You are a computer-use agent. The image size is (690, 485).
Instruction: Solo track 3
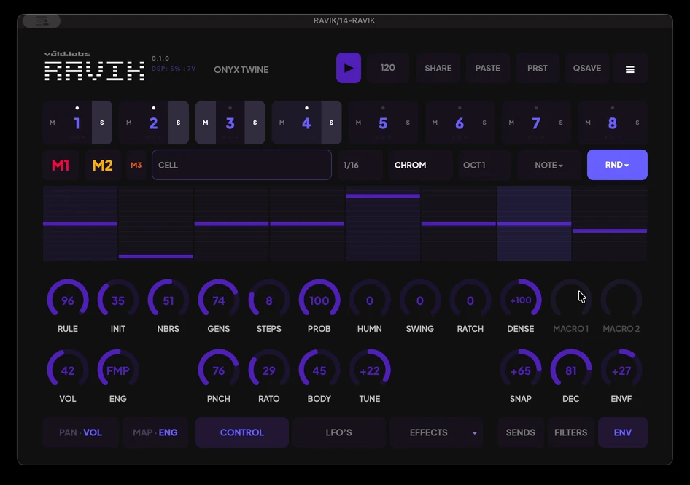255,123
